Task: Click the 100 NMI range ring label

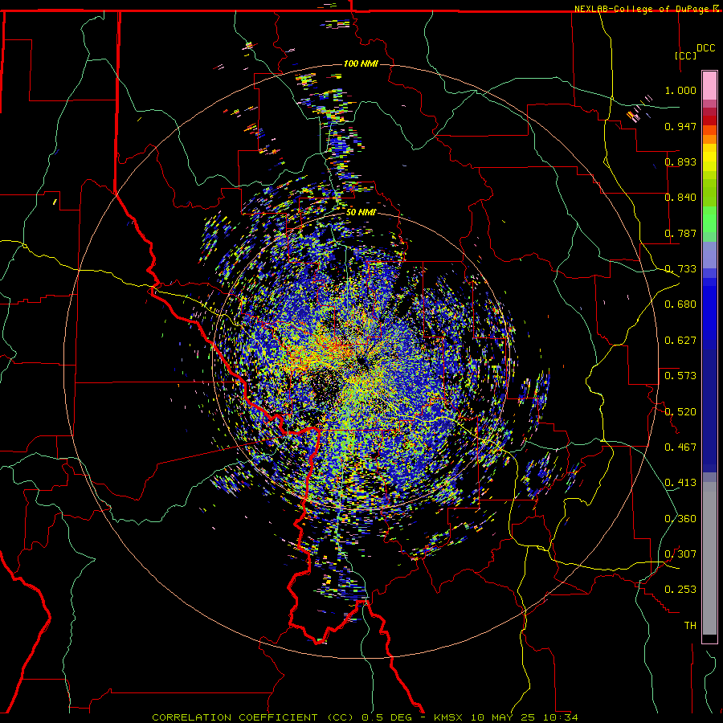Action: (x=361, y=63)
